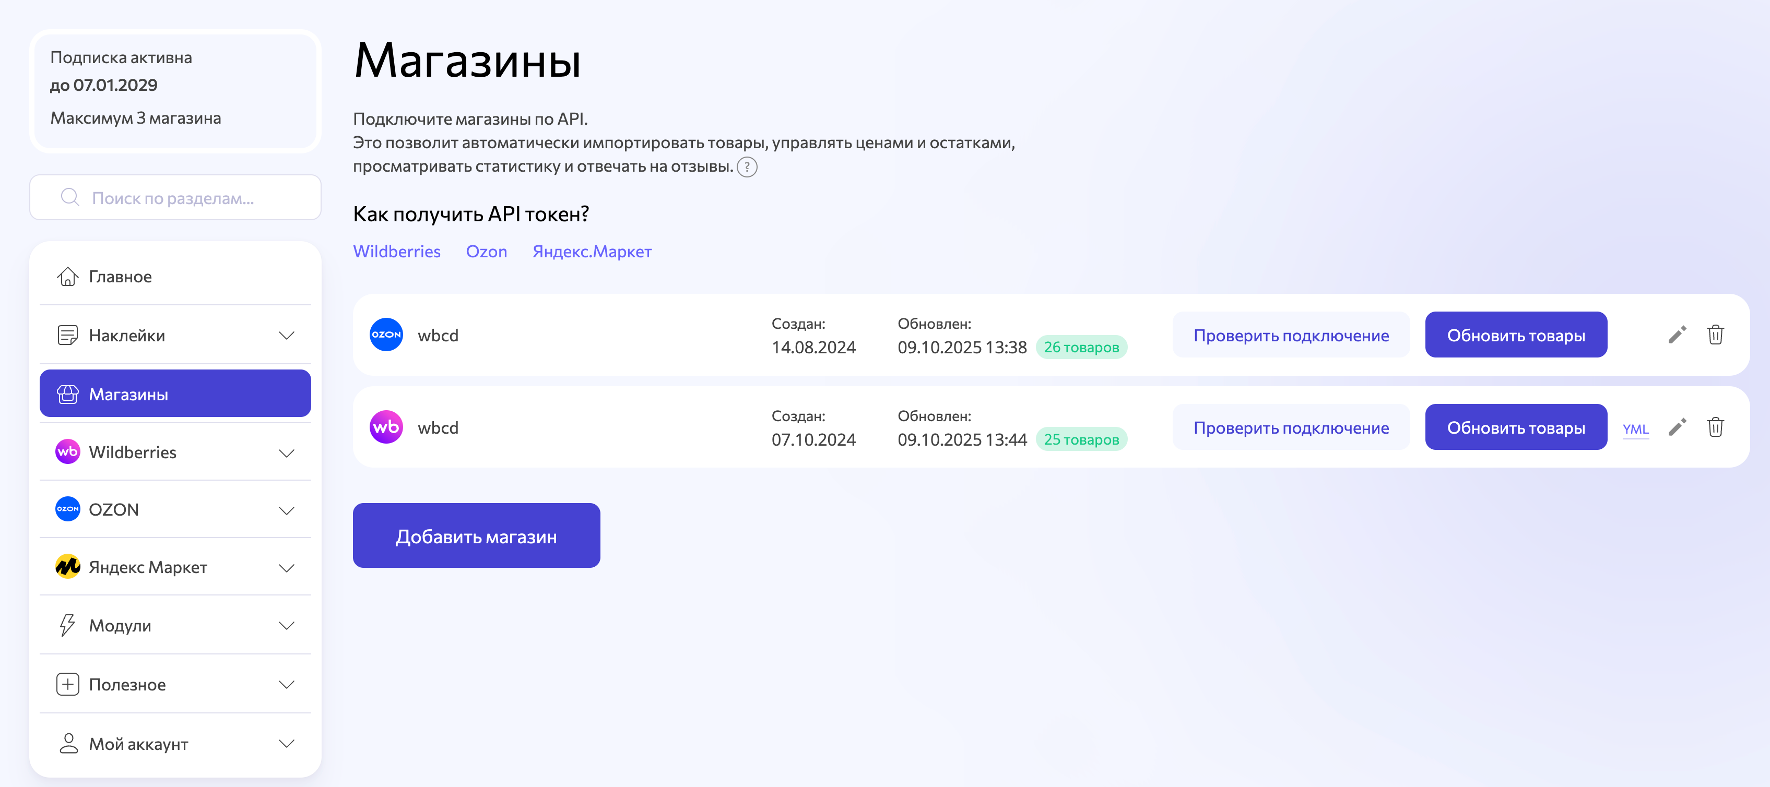The width and height of the screenshot is (1770, 787).
Task: Click the Модули lightning icon
Action: coord(67,625)
